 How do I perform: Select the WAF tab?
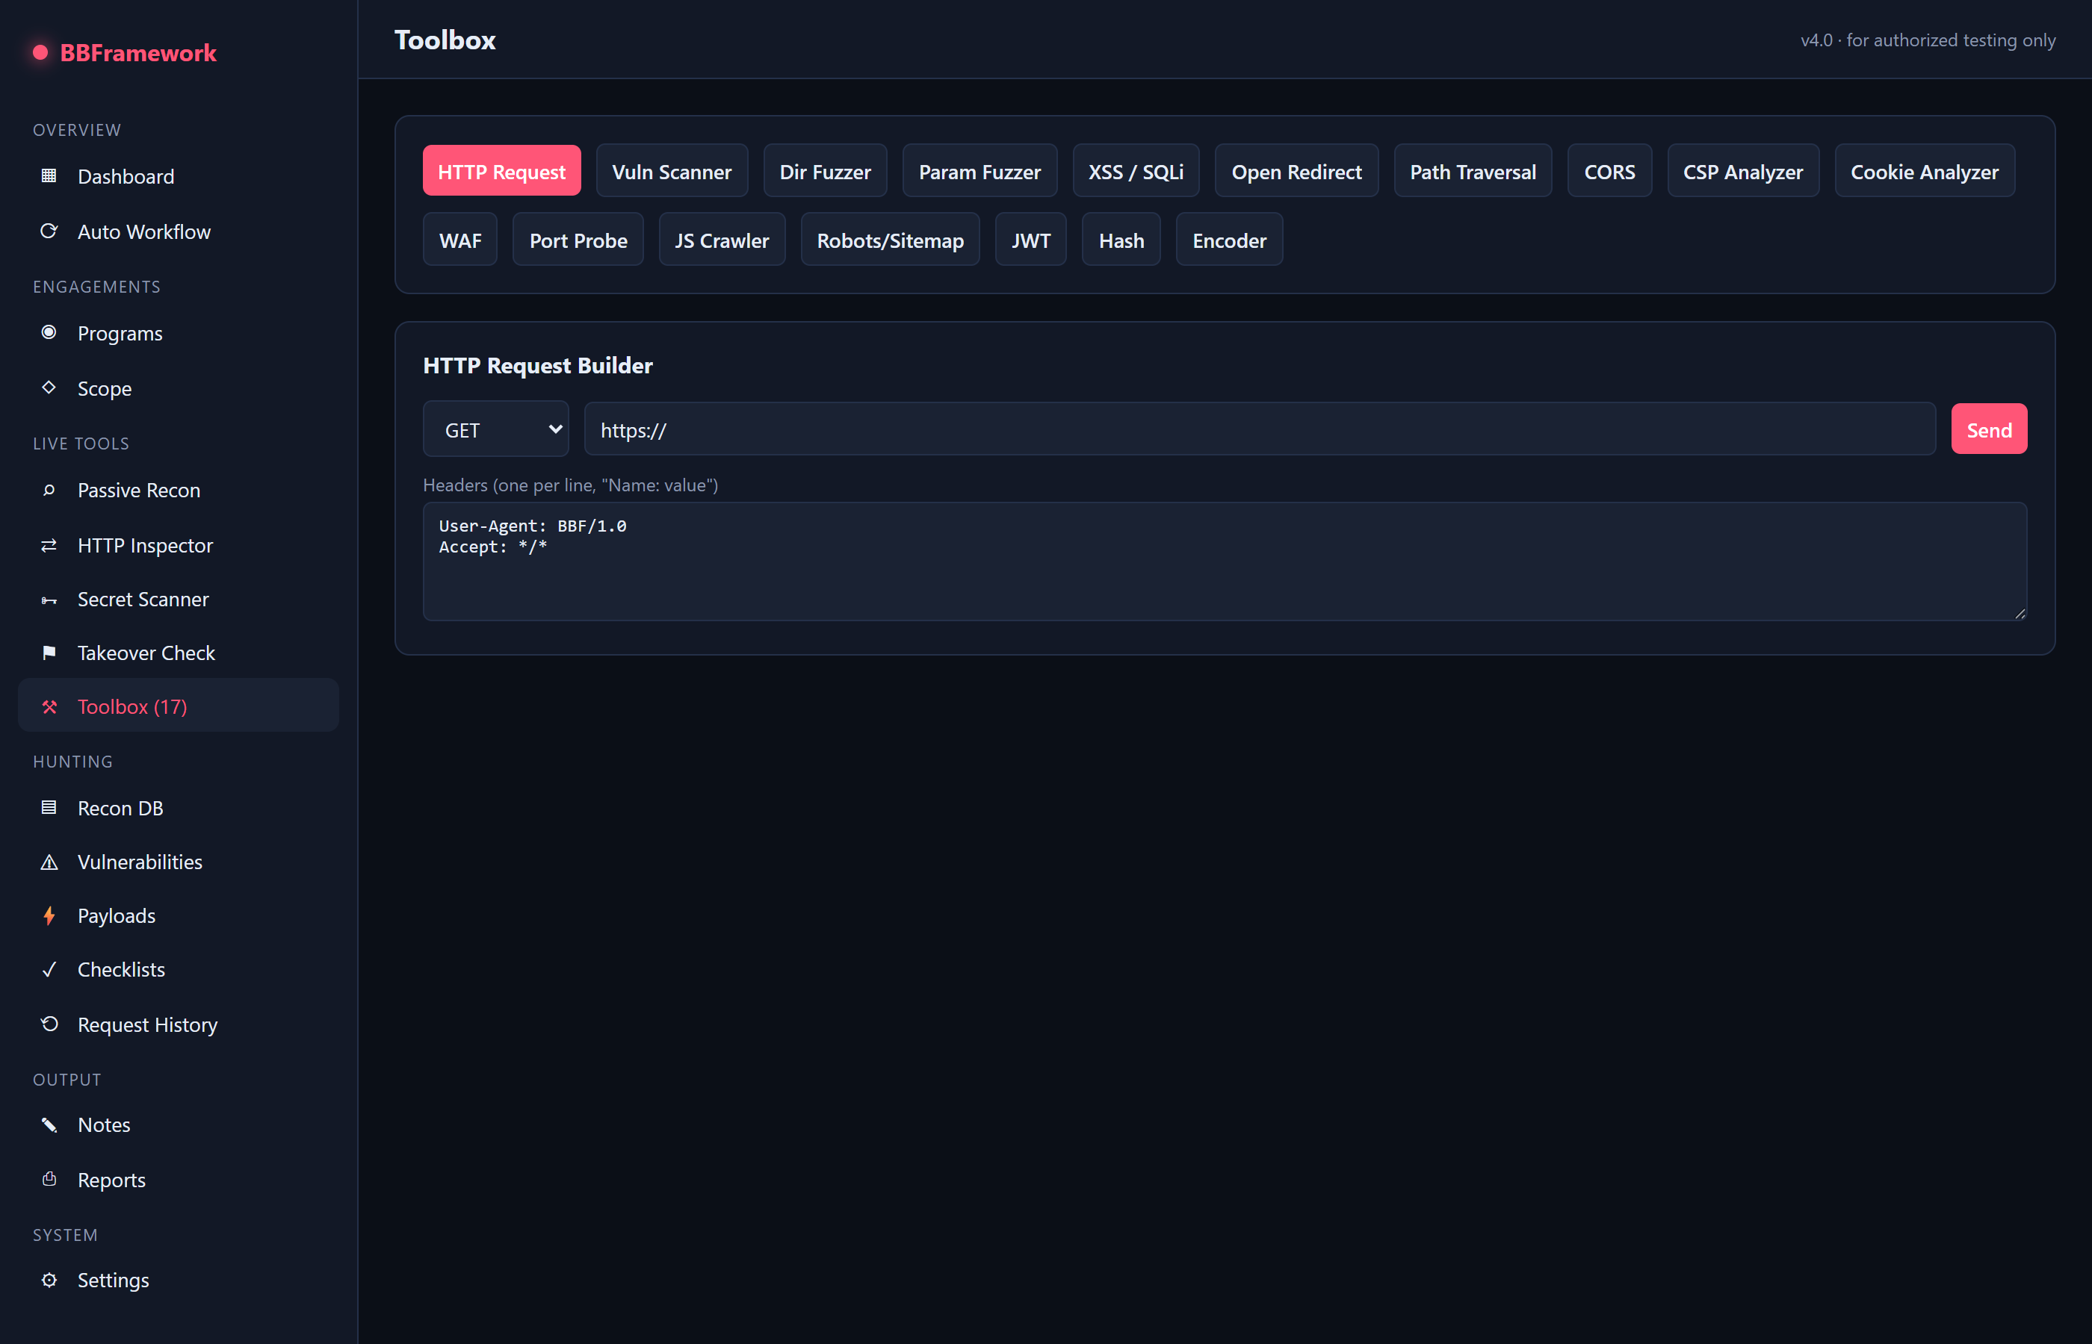tap(460, 239)
